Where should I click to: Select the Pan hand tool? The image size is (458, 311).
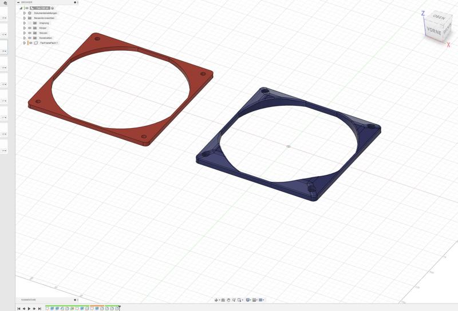(228, 300)
